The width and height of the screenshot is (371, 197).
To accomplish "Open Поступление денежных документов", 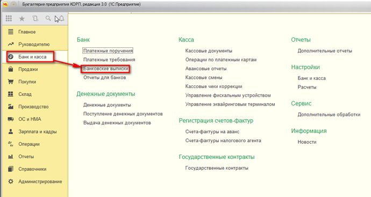I will 123,114.
